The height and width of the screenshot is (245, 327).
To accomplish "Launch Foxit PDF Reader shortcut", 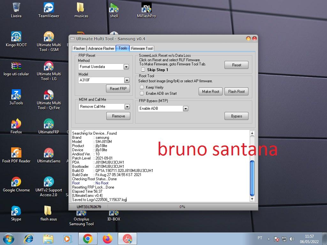I will [x=16, y=155].
